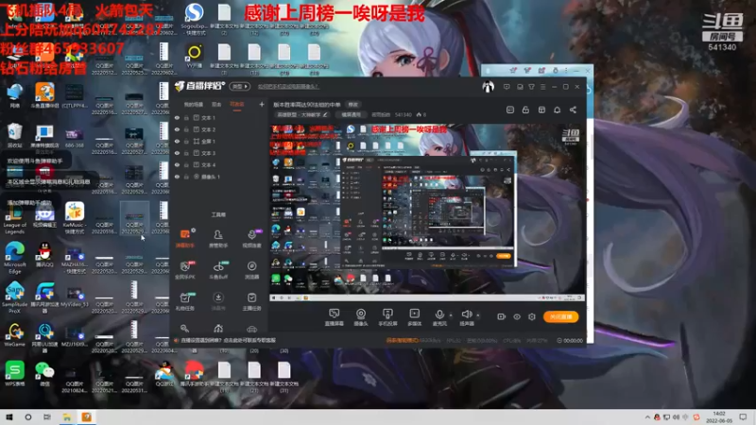Switch to the second scene tab
The width and height of the screenshot is (756, 425).
tap(216, 105)
